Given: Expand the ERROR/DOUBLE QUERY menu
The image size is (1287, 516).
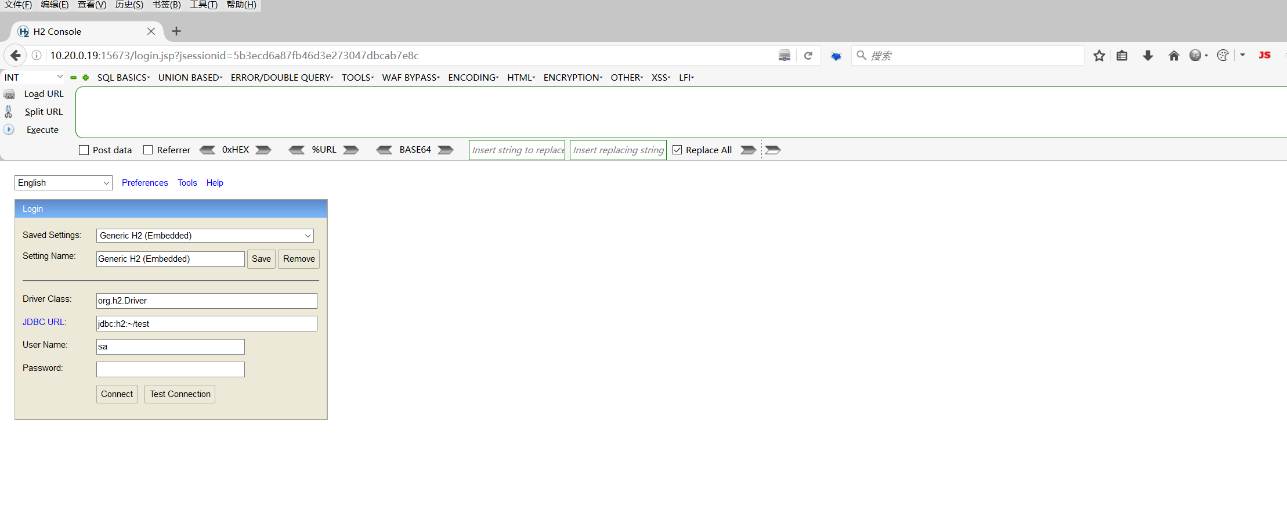Looking at the screenshot, I should click(282, 77).
